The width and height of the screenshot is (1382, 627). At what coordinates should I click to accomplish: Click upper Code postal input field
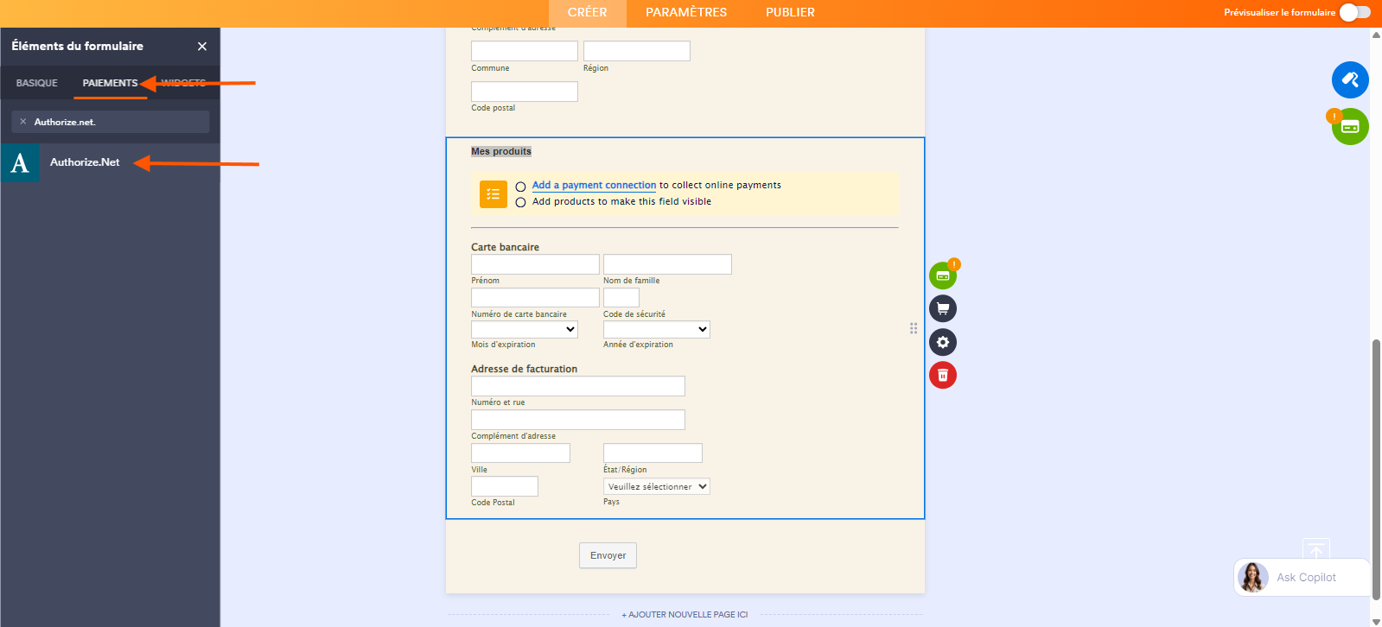525,92
